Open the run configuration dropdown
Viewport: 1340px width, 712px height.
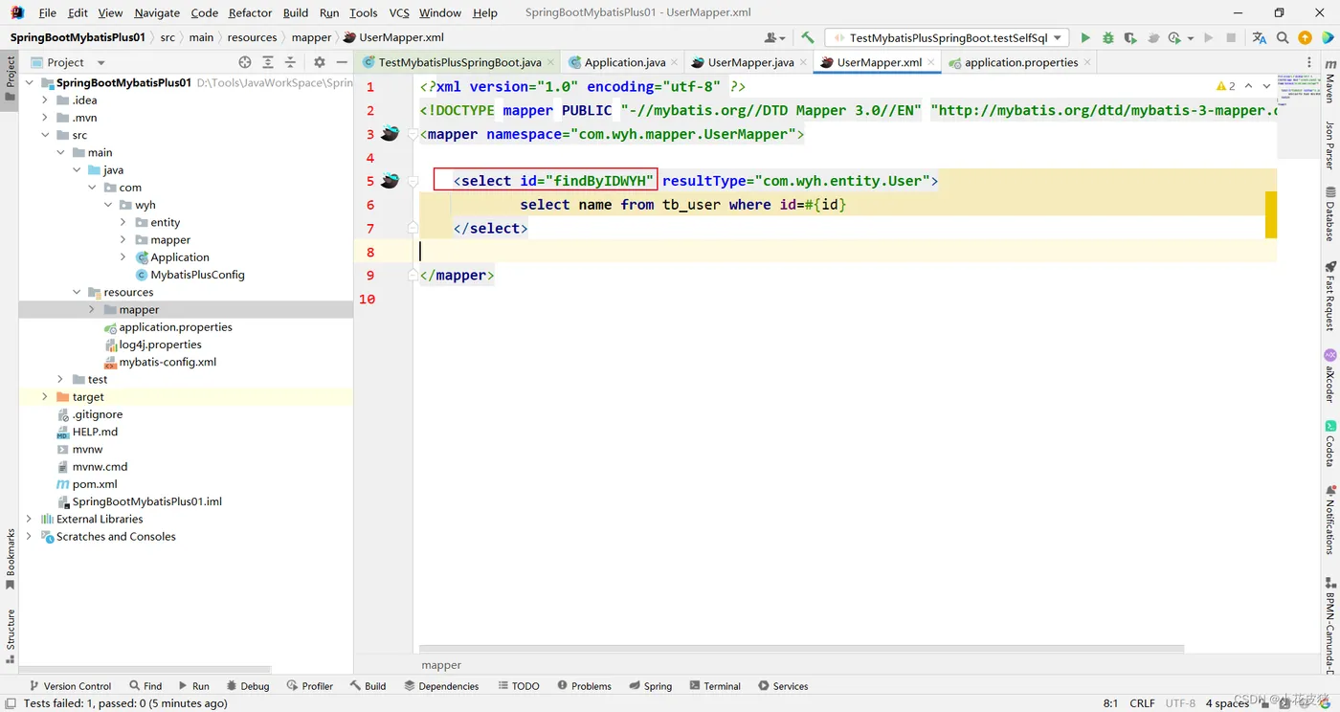click(x=947, y=38)
